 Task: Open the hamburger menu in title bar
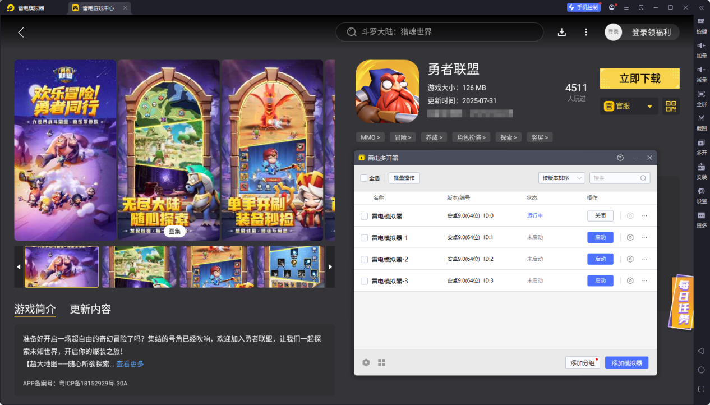click(x=626, y=7)
